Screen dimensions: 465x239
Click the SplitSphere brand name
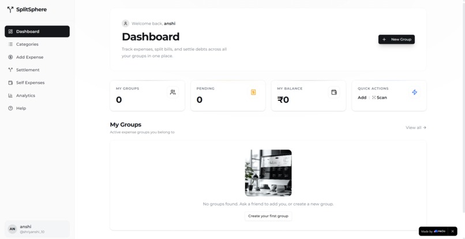point(31,9)
